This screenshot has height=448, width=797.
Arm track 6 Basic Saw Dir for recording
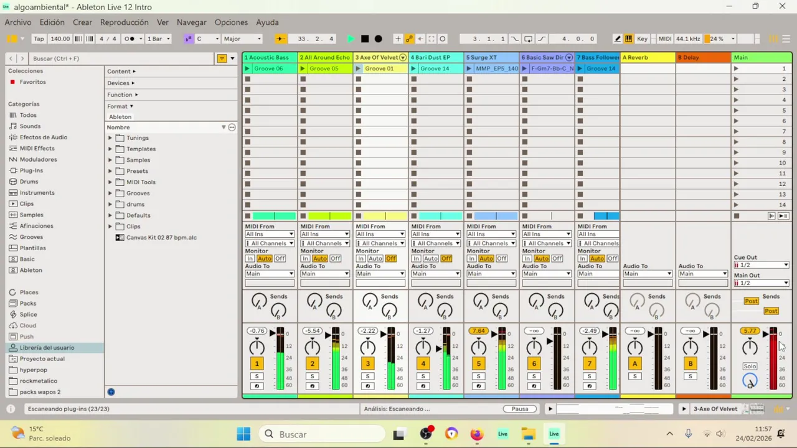pyautogui.click(x=534, y=386)
